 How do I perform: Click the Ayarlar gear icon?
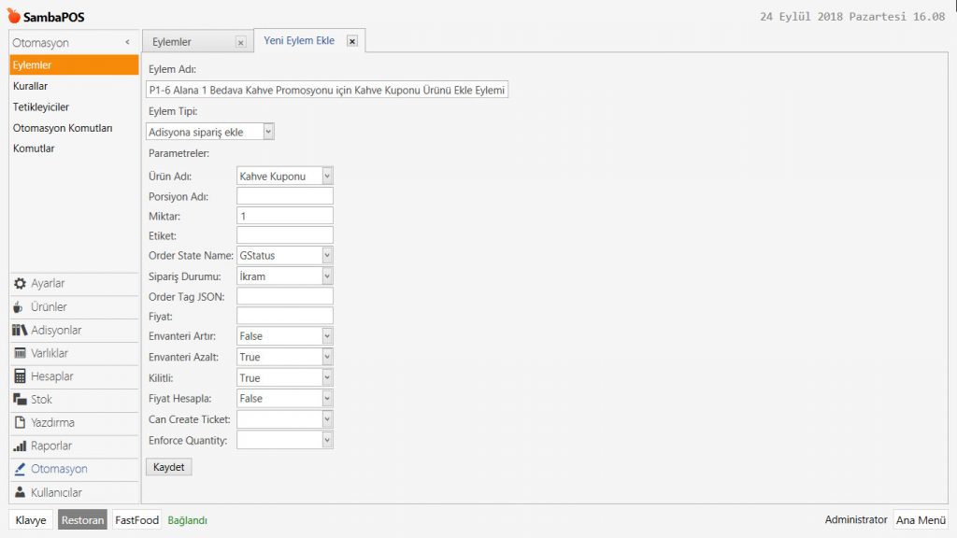click(20, 284)
